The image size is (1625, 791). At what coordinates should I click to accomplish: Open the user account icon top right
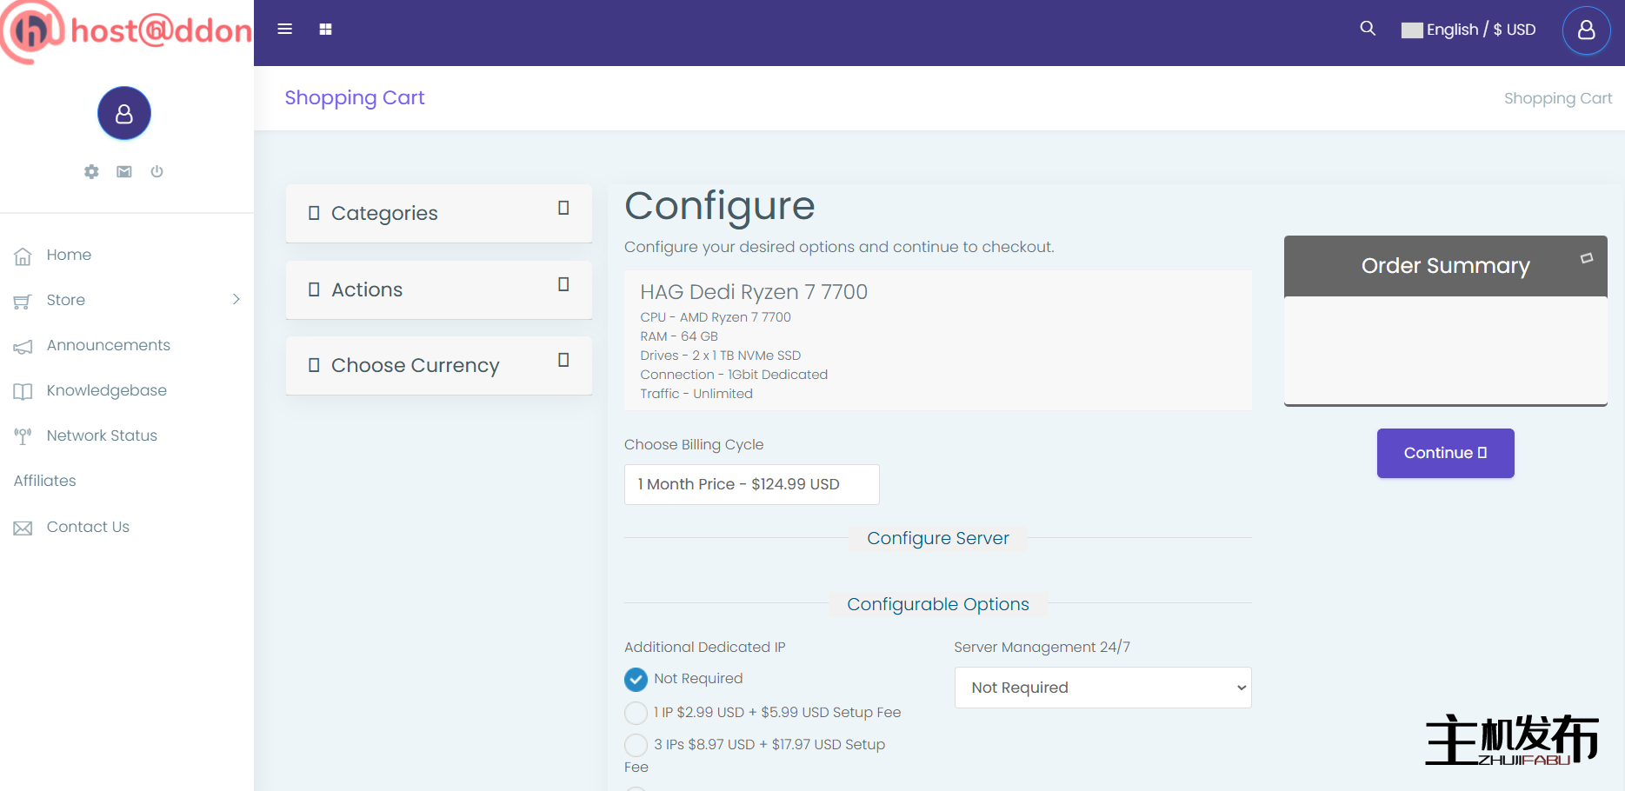click(x=1586, y=30)
